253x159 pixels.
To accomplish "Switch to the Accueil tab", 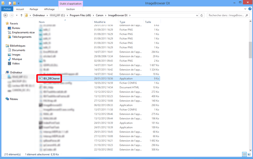I will click(x=20, y=9).
